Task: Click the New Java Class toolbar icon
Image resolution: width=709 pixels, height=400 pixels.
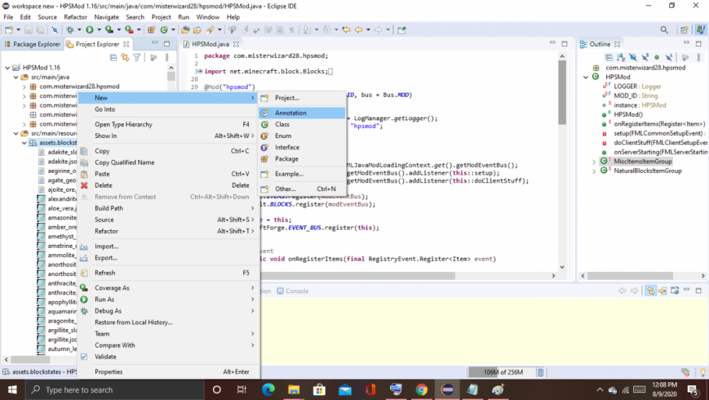Action: tap(164, 30)
